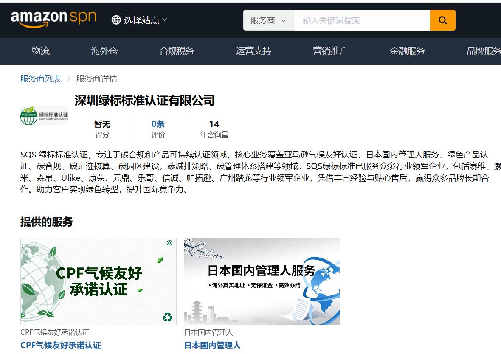The width and height of the screenshot is (501, 354).
Task: Open the 选择站点 site dropdown
Action: pyautogui.click(x=145, y=20)
